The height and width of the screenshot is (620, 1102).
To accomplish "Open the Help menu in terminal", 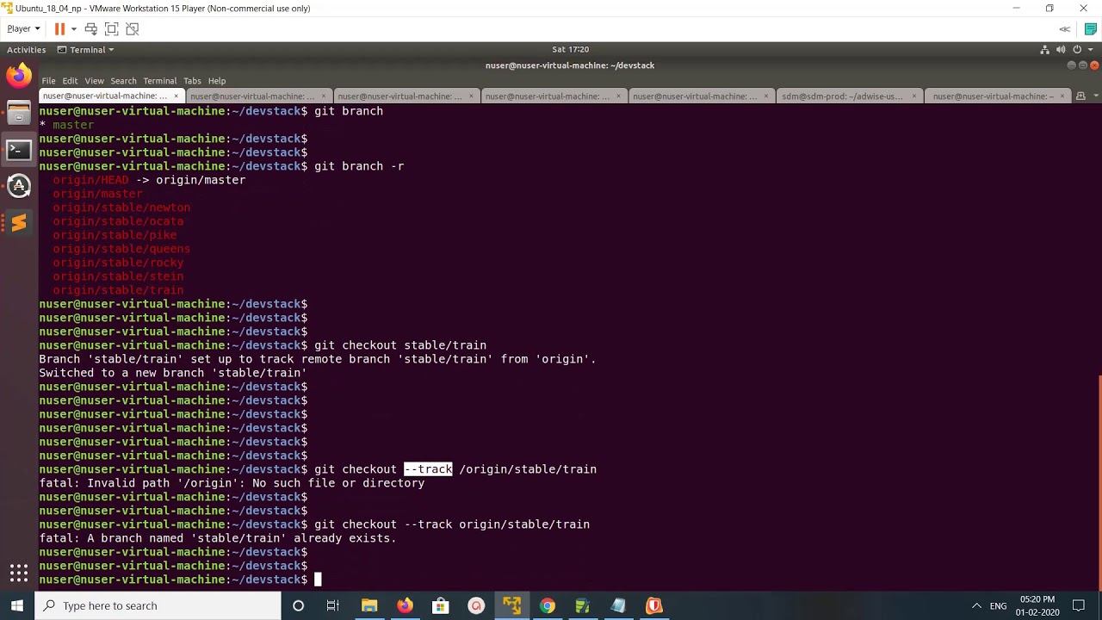I will click(x=217, y=81).
